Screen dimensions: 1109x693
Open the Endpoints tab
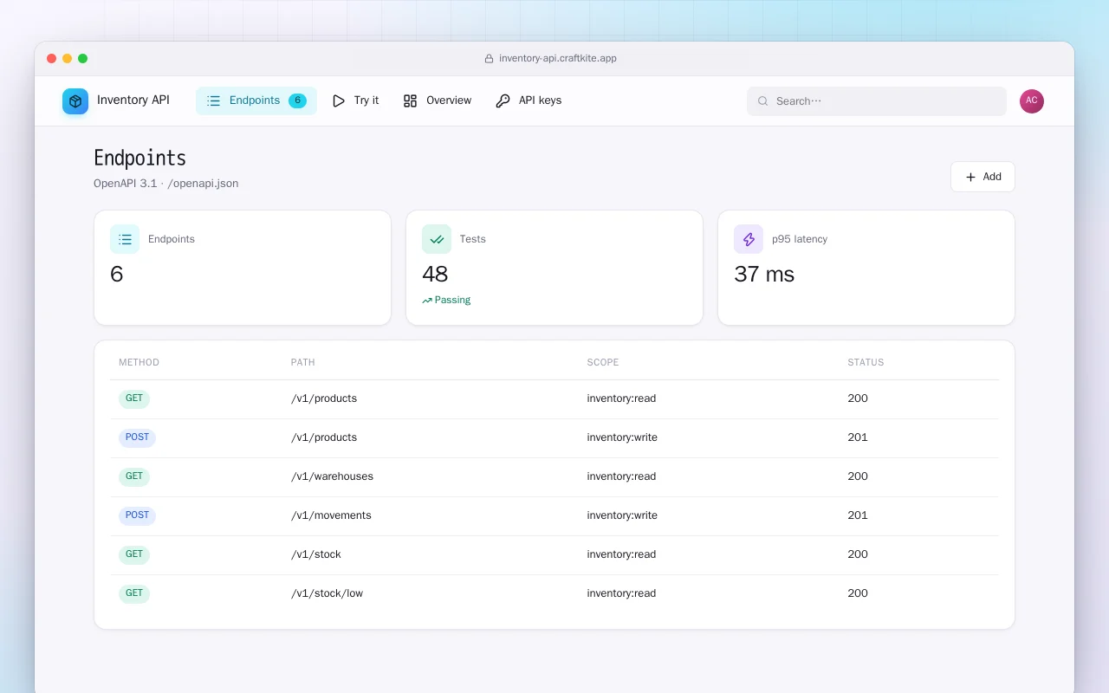(x=256, y=100)
